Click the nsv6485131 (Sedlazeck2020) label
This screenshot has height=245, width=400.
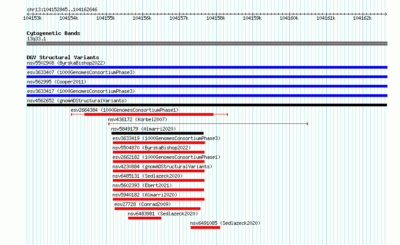[147, 176]
